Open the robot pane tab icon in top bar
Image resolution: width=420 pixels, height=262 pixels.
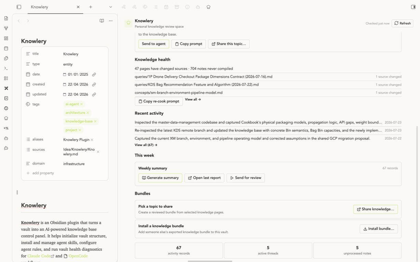198,7
